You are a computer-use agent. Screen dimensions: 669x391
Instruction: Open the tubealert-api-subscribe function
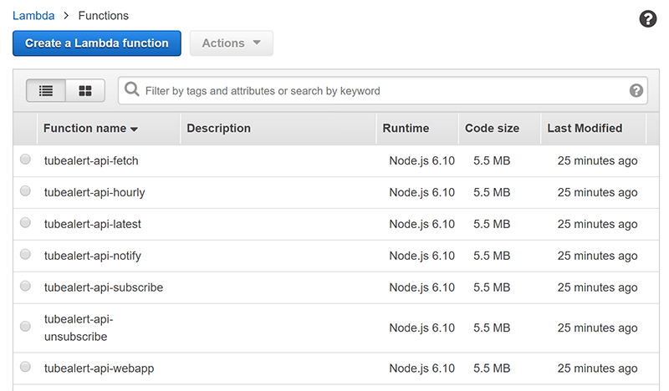(104, 287)
